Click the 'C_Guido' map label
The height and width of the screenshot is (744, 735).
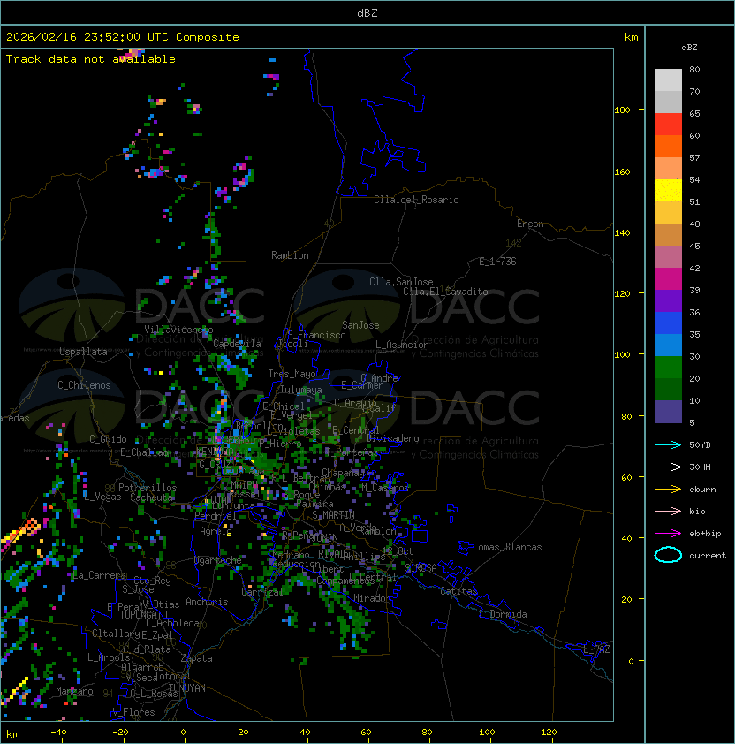coord(108,439)
